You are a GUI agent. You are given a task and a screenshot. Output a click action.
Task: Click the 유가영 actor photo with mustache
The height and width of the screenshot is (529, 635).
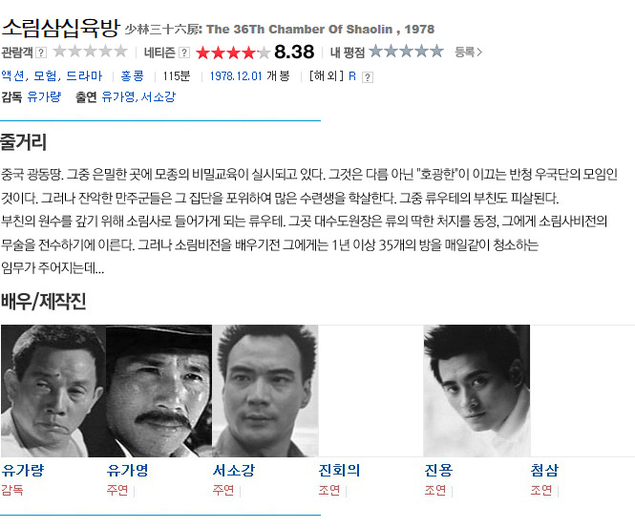coord(159,391)
